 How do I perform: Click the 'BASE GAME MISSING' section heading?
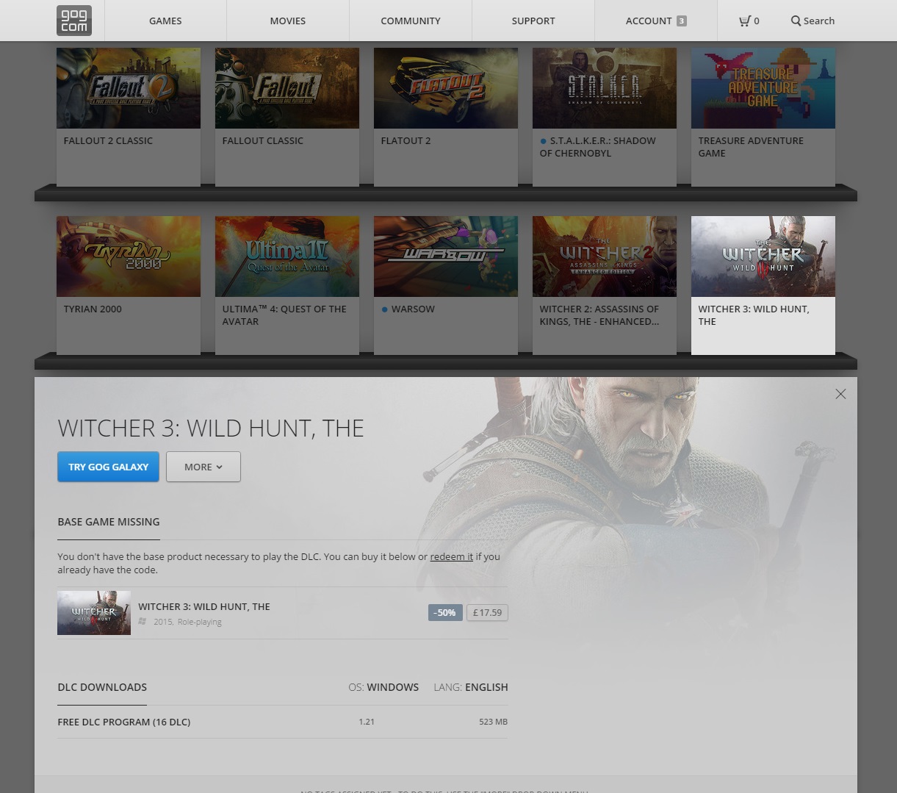(109, 522)
